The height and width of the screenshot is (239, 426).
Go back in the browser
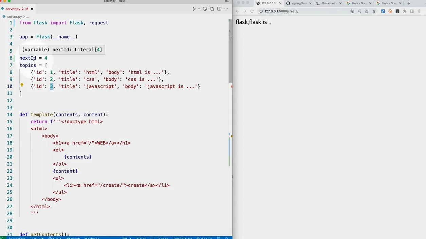238,11
